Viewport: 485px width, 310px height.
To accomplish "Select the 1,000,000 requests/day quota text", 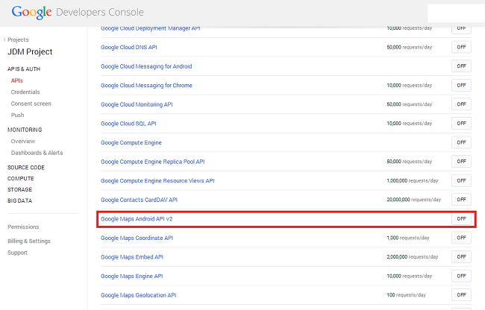I will (x=413, y=180).
